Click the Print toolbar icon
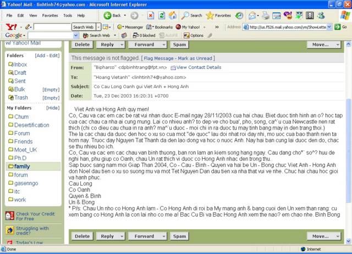352x254 pixels. tap(266, 15)
